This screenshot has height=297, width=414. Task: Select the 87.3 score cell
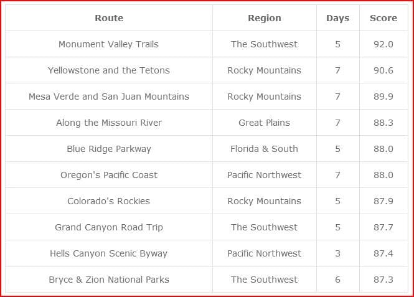(383, 280)
